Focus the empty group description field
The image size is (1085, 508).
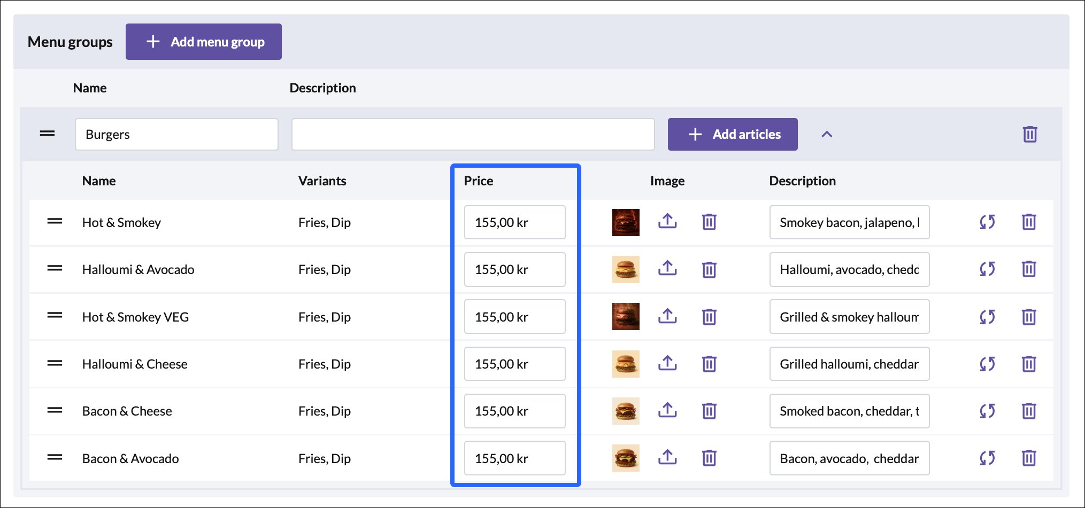pos(473,134)
